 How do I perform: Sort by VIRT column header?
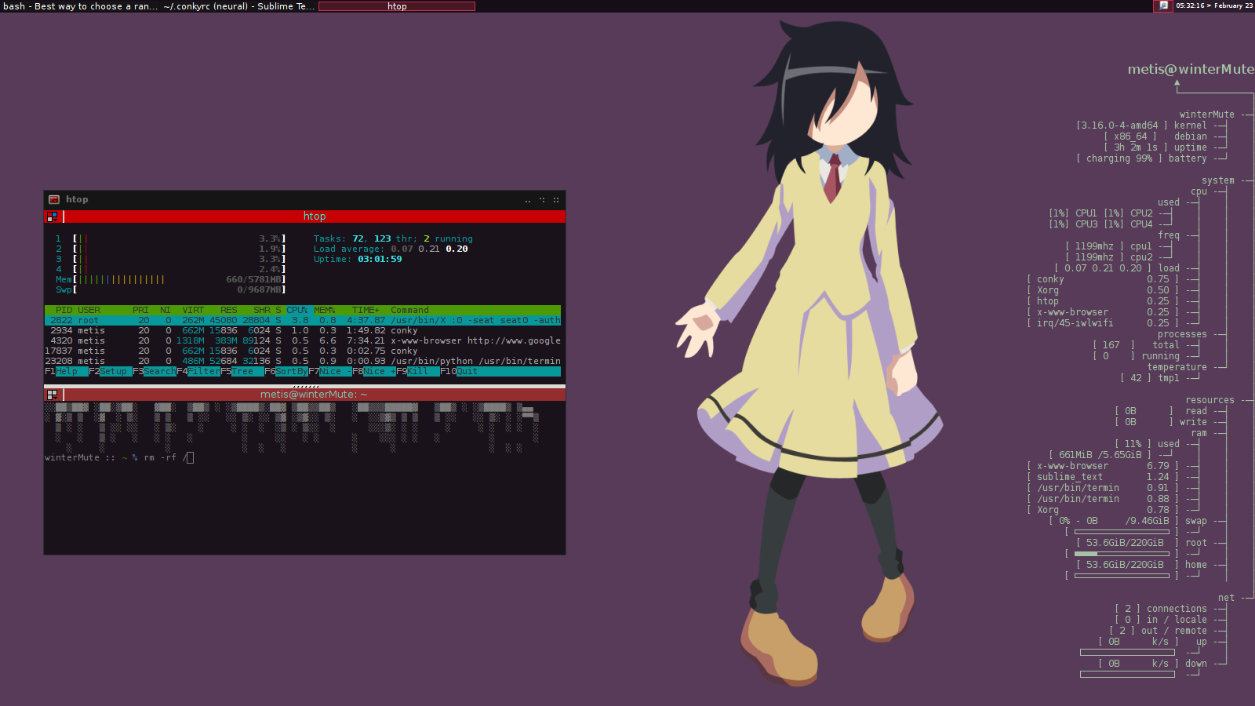tap(193, 310)
